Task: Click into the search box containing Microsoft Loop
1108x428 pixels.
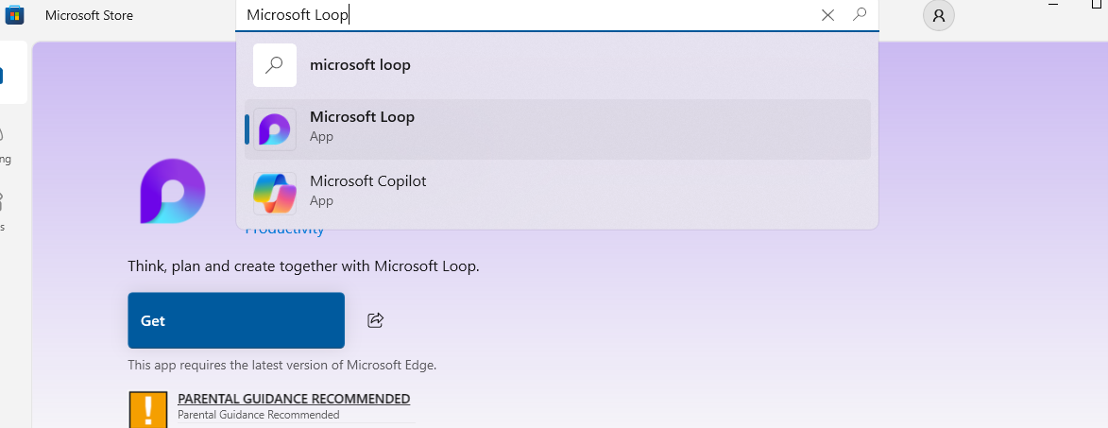Action: (x=529, y=15)
